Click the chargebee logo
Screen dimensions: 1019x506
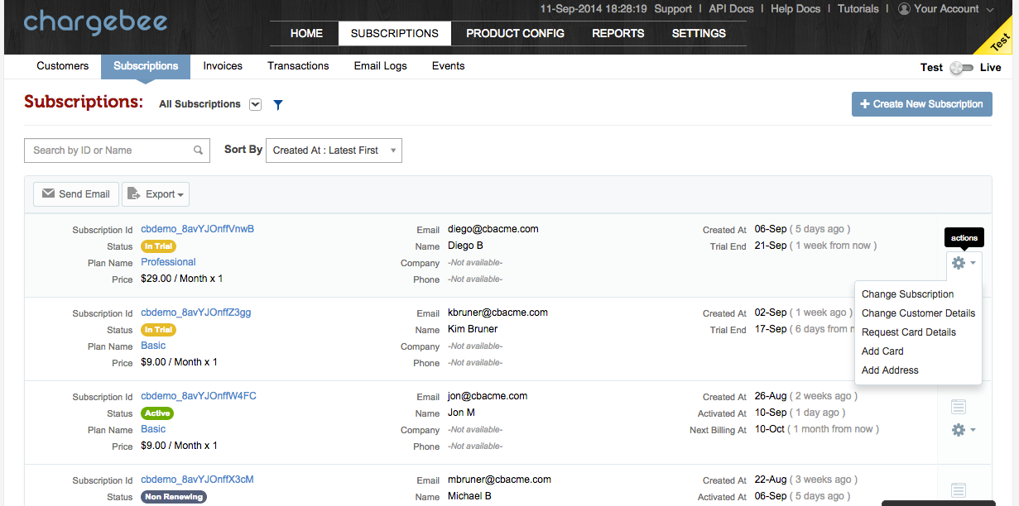pos(95,22)
